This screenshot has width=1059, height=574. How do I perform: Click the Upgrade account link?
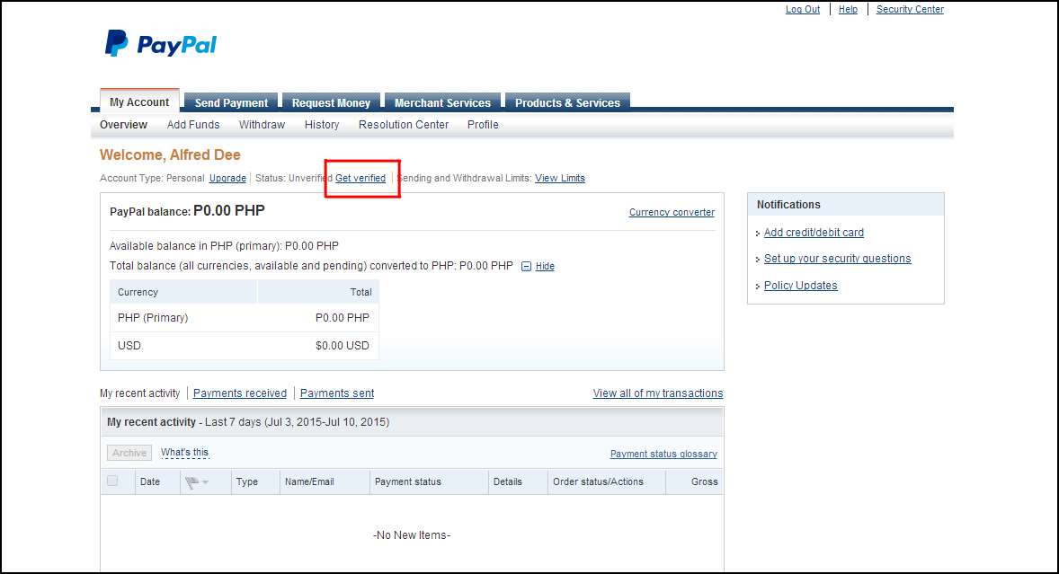227,178
